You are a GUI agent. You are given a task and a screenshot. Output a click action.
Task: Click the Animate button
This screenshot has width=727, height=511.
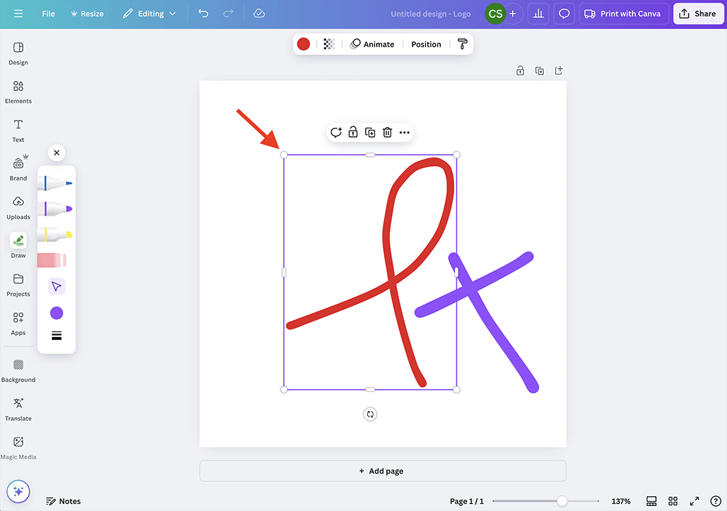[372, 44]
